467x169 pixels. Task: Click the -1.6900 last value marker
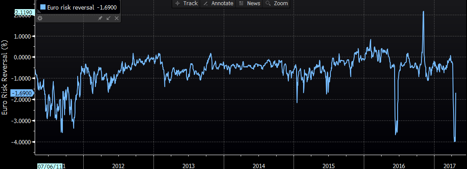pyautogui.click(x=22, y=93)
